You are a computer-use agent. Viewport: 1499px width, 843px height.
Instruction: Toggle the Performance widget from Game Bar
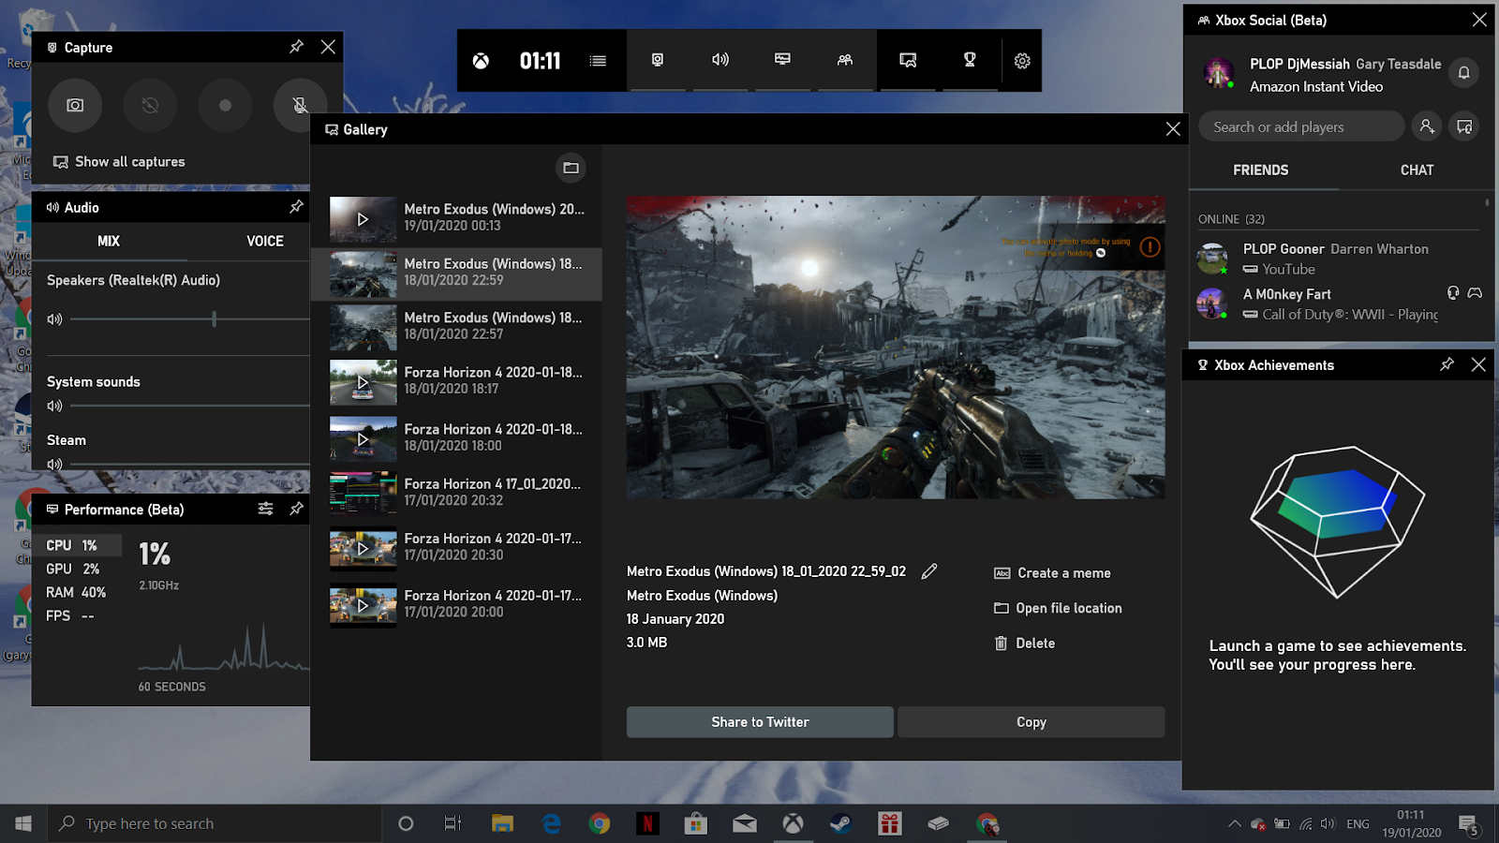pyautogui.click(x=782, y=60)
